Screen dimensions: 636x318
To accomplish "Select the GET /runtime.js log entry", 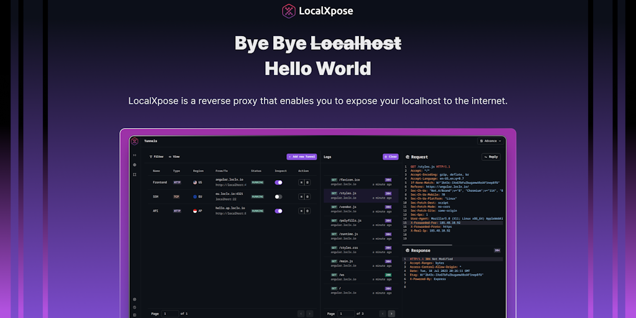I will (361, 236).
